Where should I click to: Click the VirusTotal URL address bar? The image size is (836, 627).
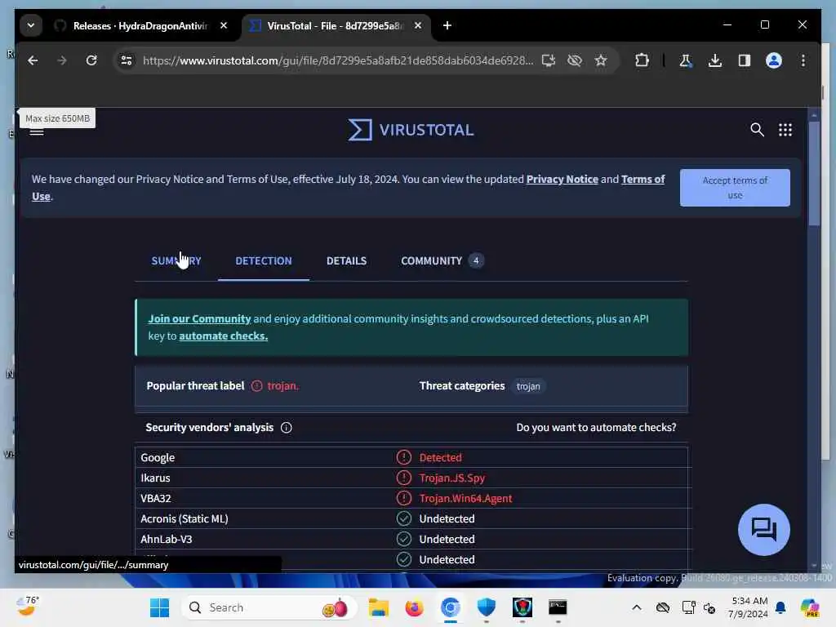[x=337, y=60]
